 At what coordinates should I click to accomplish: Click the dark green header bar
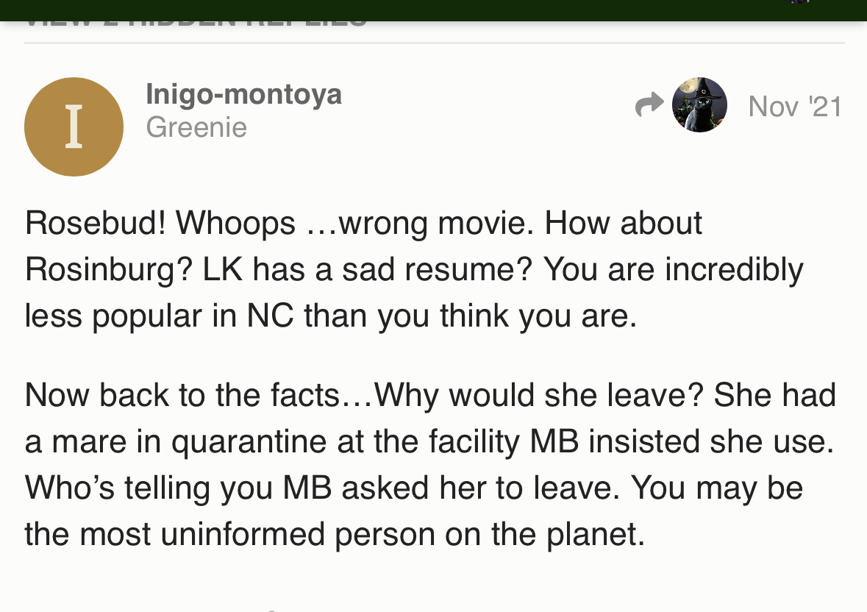pos(434,10)
